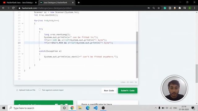Click the 'Line: 23 Col: 32' status
The width and height of the screenshot is (198, 111).
(129, 82)
